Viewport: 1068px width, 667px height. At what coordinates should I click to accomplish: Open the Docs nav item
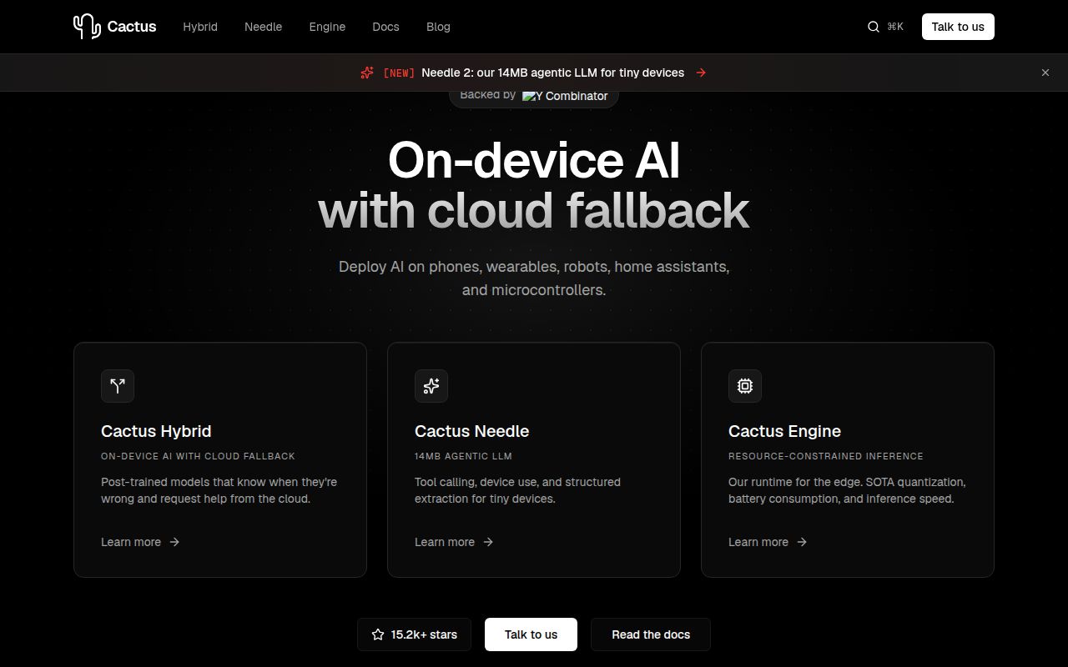pos(385,27)
